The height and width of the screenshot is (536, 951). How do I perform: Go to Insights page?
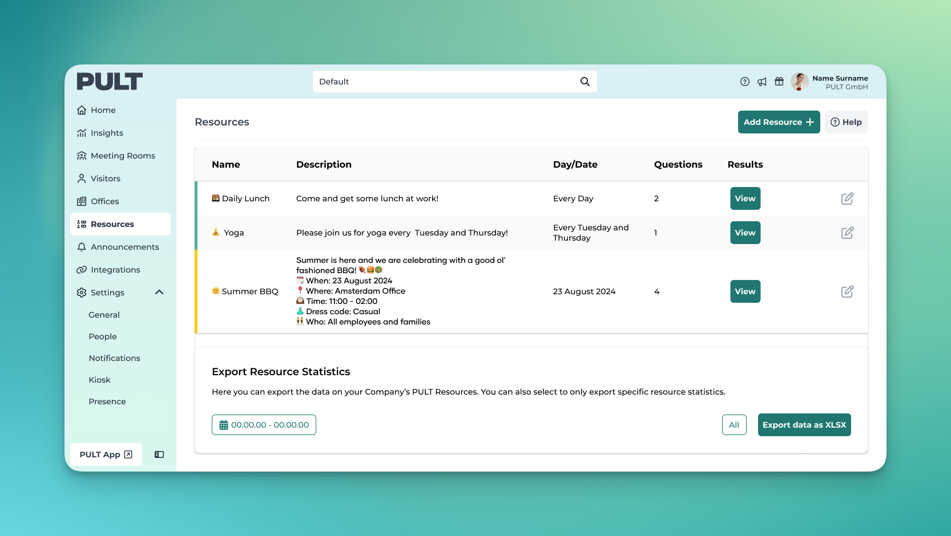[x=120, y=133]
